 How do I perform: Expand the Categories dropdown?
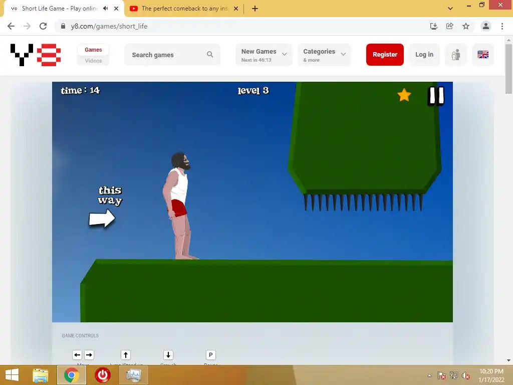coord(324,55)
